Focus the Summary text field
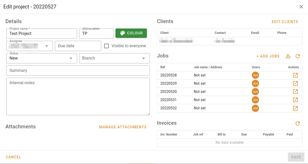 point(78,71)
